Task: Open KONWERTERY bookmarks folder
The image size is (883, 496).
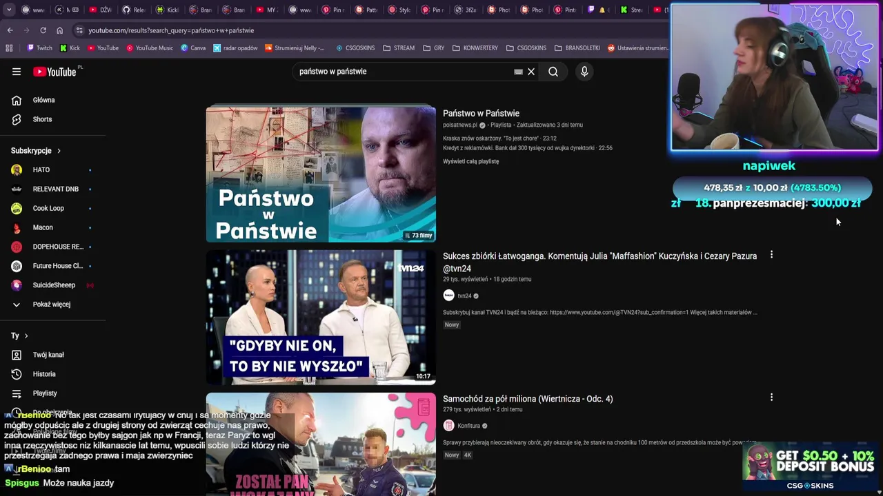Action: point(475,48)
